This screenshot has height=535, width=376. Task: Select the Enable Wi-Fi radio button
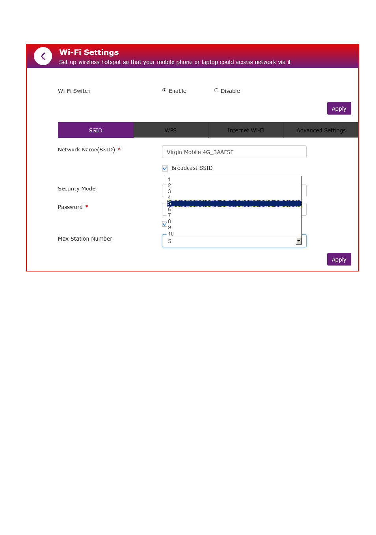(164, 90)
